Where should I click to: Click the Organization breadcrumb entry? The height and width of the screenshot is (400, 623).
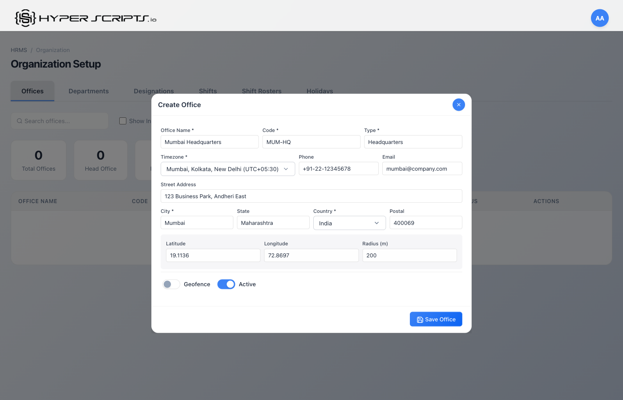coord(53,50)
